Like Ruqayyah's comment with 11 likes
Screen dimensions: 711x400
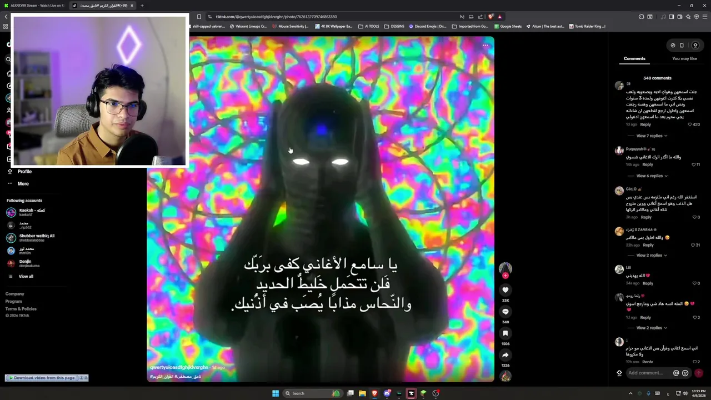click(x=694, y=164)
